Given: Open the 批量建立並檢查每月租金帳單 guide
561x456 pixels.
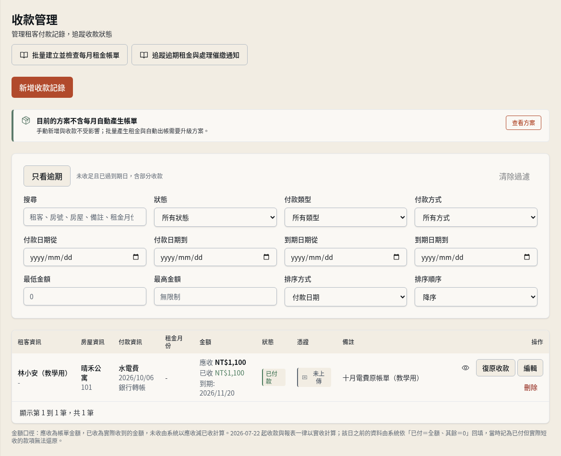Looking at the screenshot, I should 70,55.
